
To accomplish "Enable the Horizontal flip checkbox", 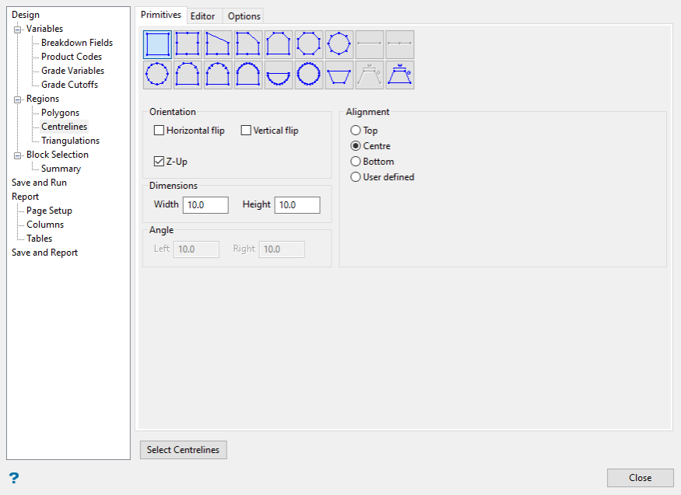I will point(159,131).
